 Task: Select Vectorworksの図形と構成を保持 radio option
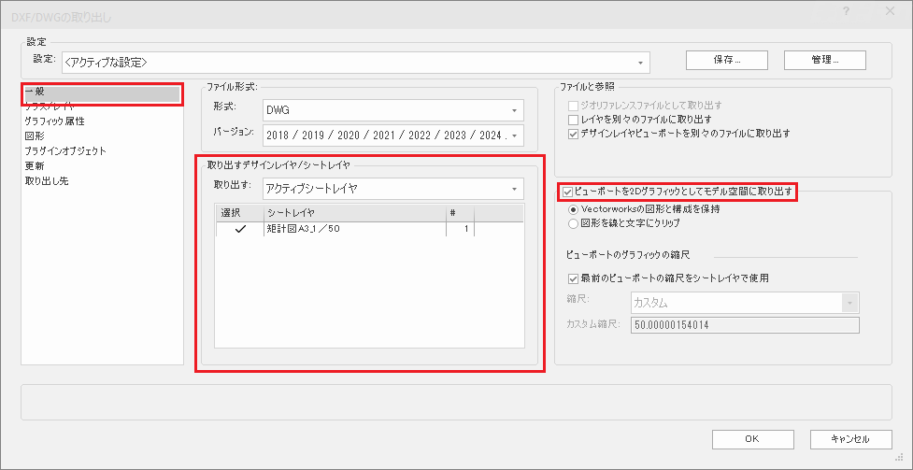(574, 210)
